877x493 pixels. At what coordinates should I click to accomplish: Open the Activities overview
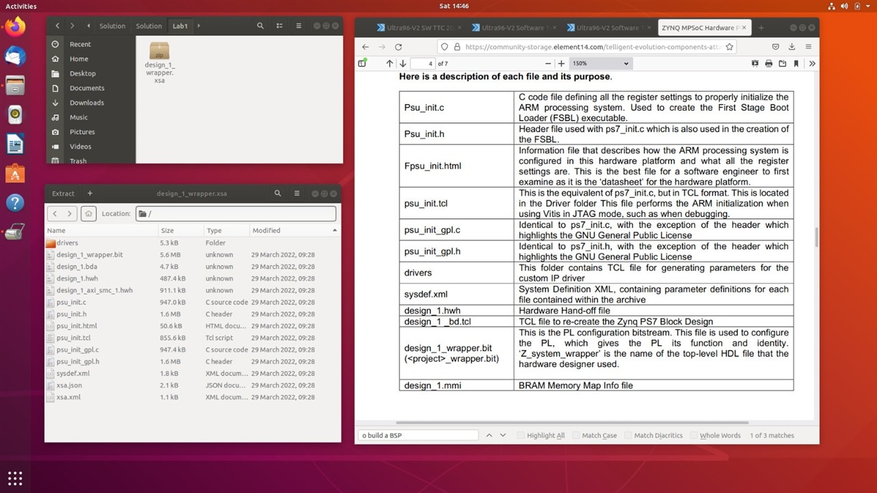coord(21,6)
